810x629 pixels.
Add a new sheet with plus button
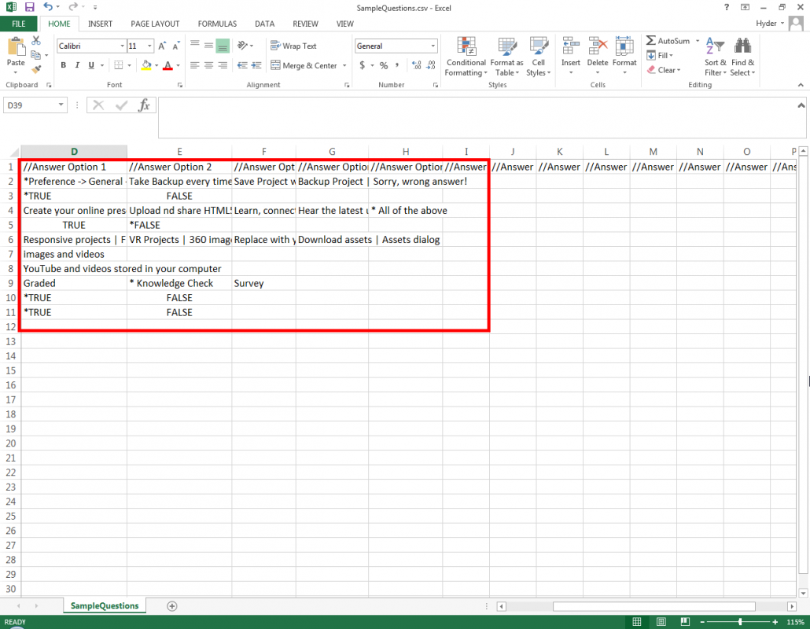(172, 605)
